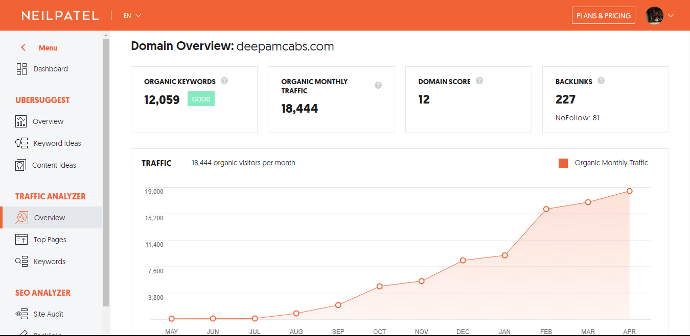Click the Content Ideas lightbulb icon
690x336 pixels.
20,165
